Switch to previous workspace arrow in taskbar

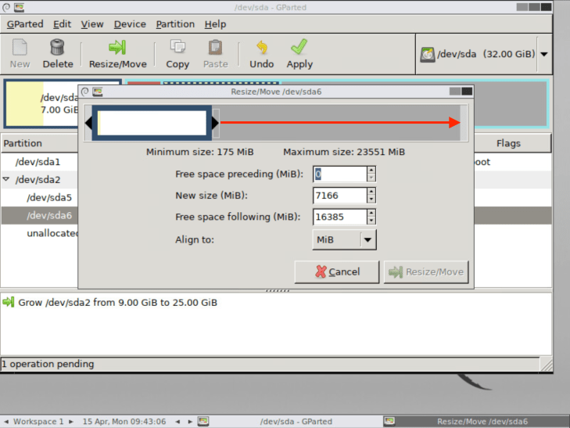click(x=6, y=422)
